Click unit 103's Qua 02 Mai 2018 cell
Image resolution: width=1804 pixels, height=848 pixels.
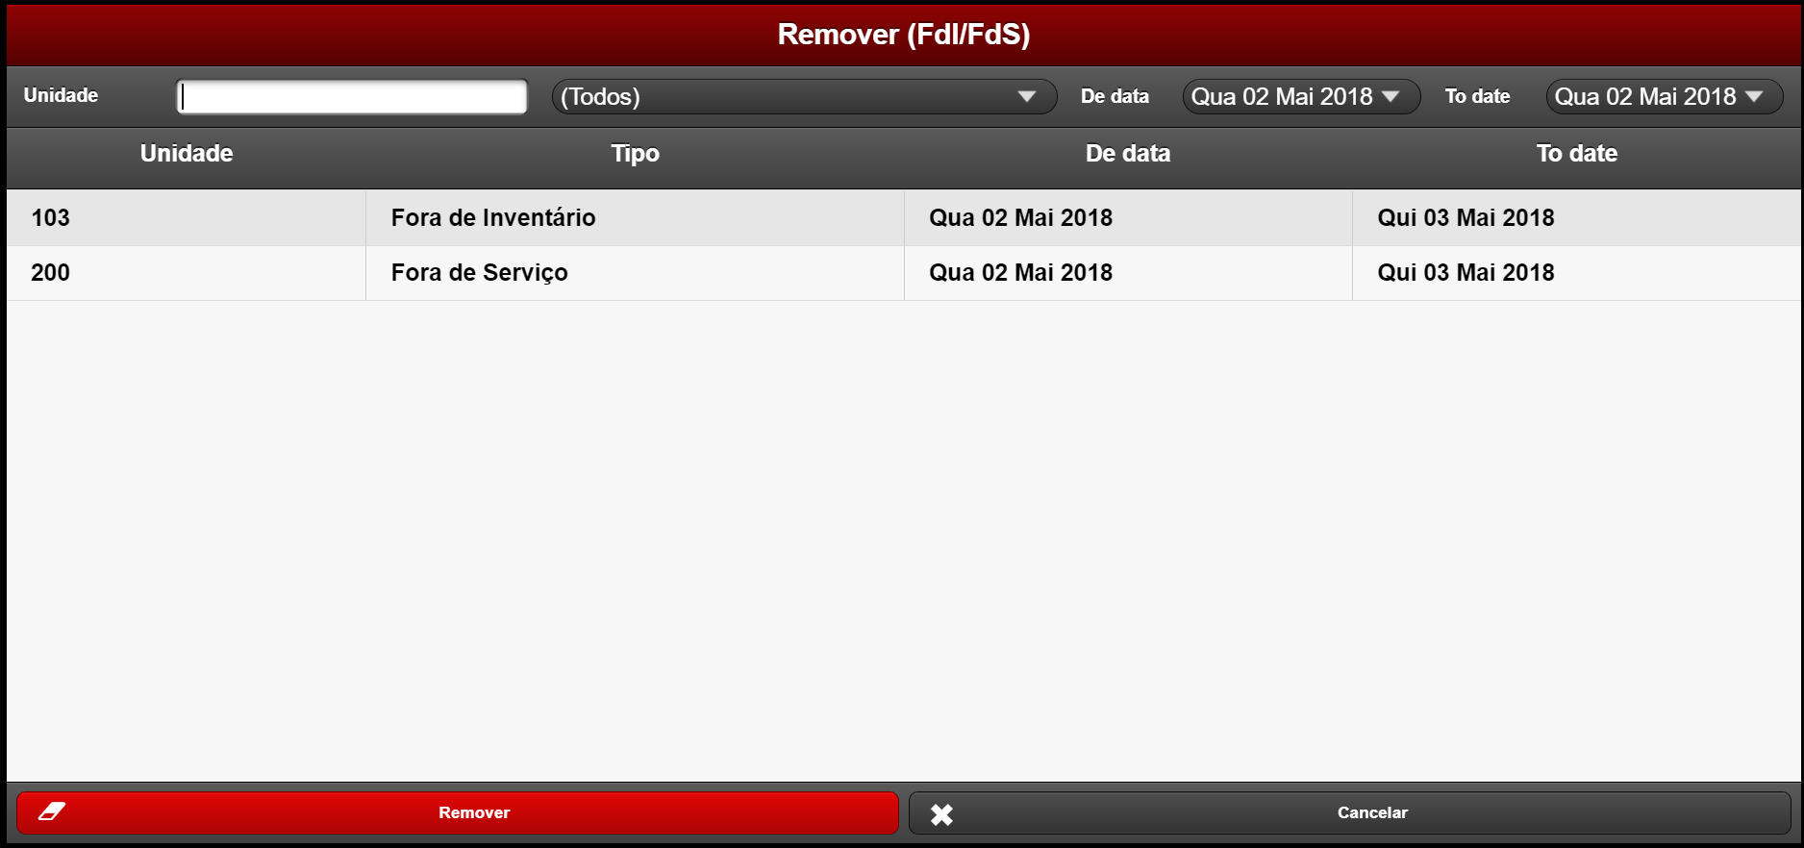tap(1020, 218)
